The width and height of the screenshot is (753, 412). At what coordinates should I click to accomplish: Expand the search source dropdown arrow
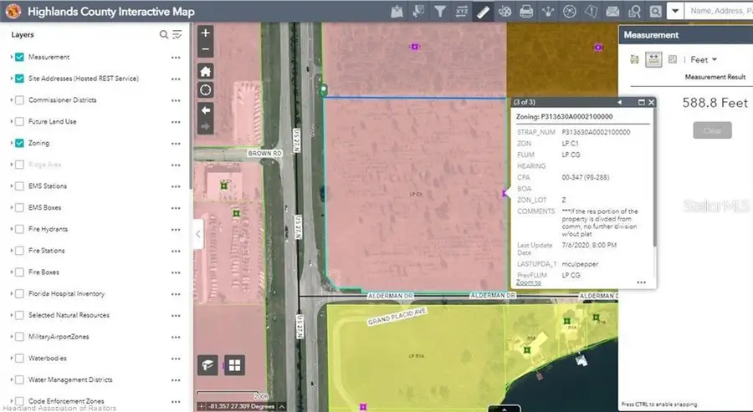(674, 12)
